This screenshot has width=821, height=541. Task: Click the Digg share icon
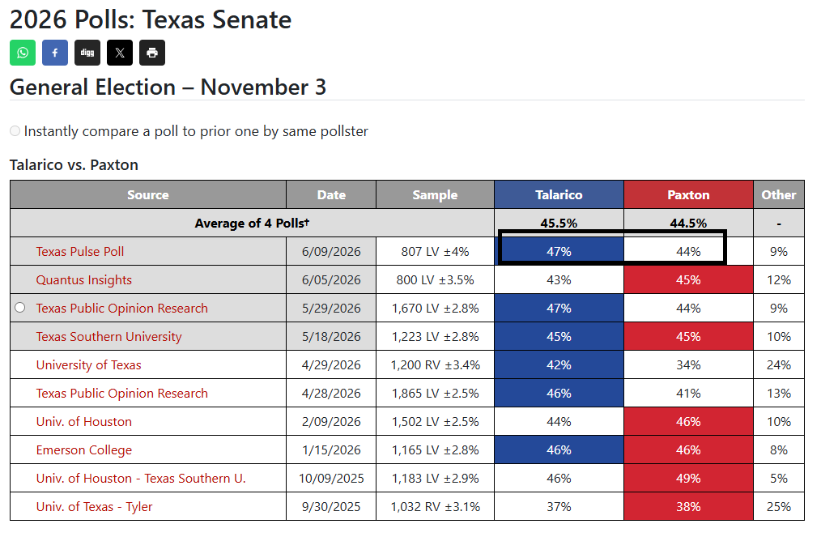[87, 53]
